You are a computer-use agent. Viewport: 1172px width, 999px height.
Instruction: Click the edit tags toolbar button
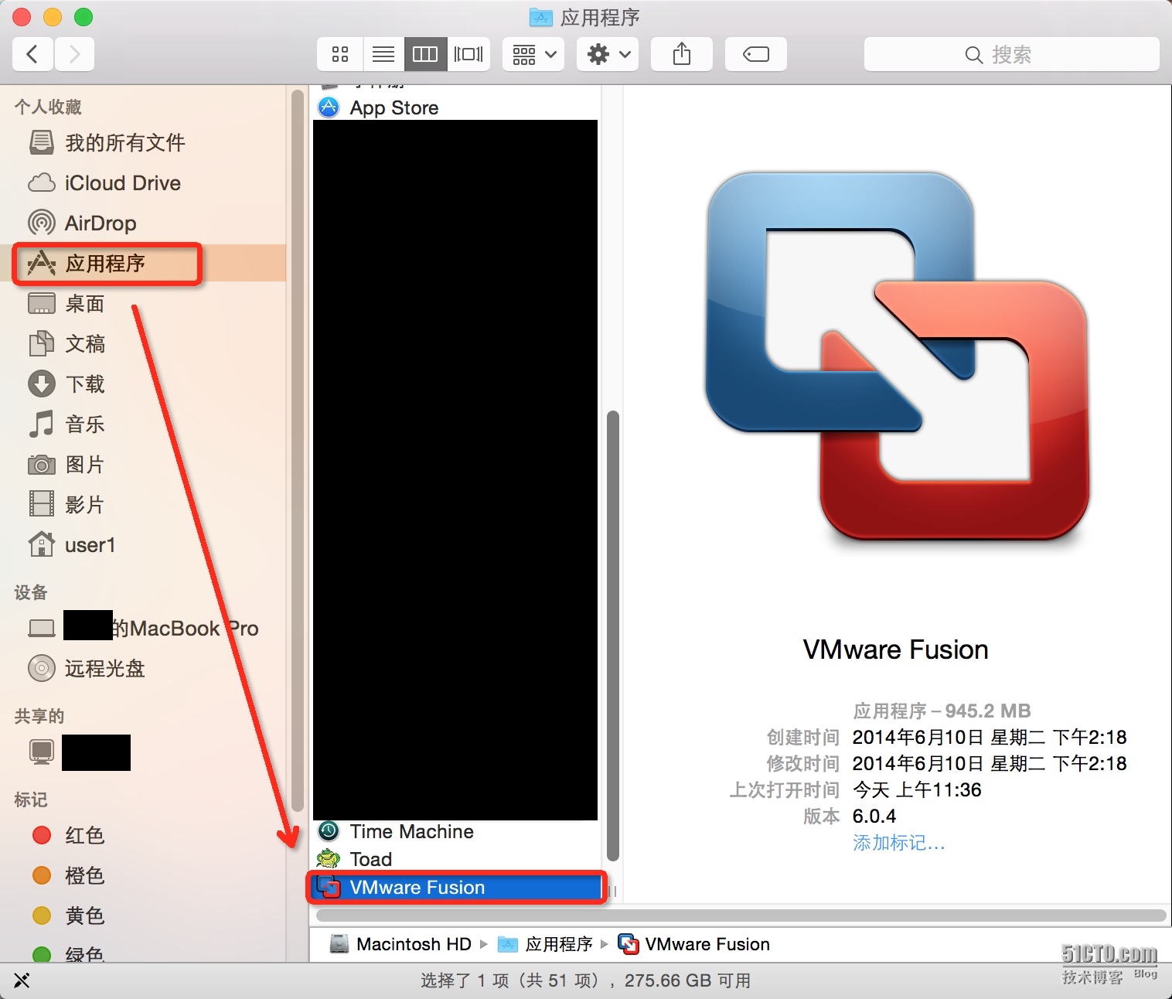(x=756, y=54)
